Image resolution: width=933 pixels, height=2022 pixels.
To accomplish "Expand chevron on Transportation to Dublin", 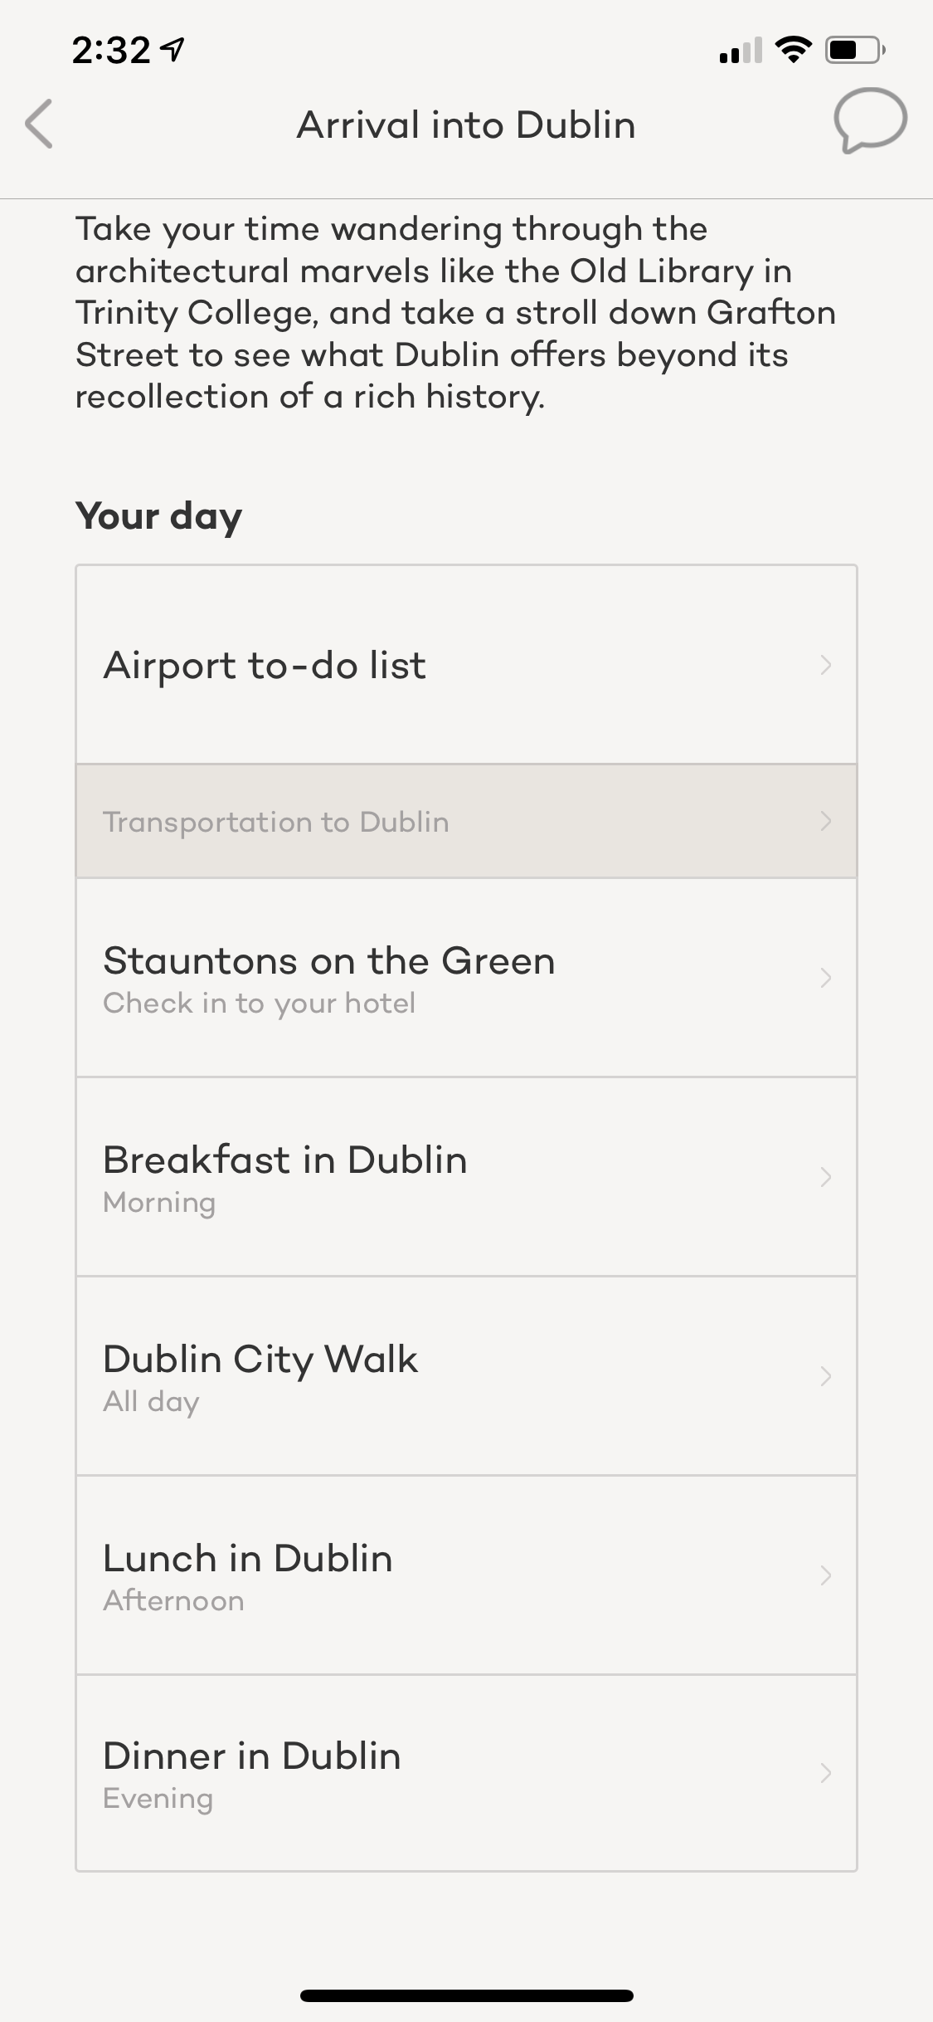I will pos(825,821).
